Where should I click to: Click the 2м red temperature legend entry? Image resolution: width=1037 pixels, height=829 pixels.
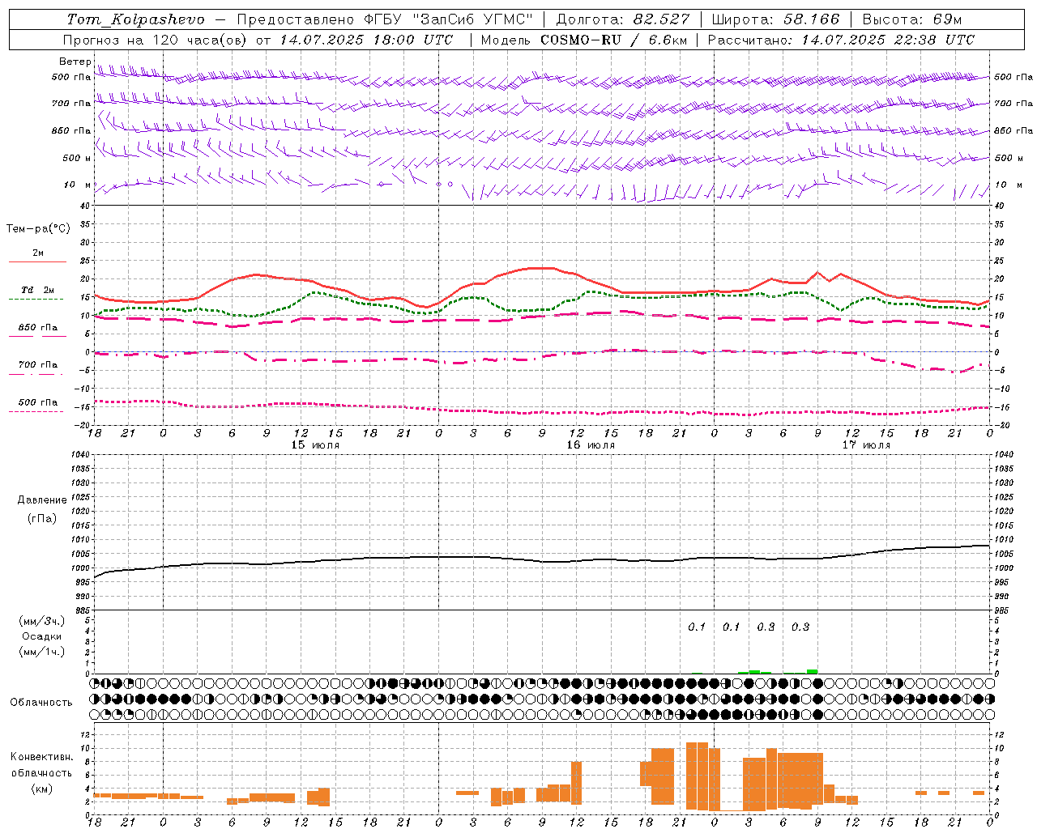(x=38, y=253)
